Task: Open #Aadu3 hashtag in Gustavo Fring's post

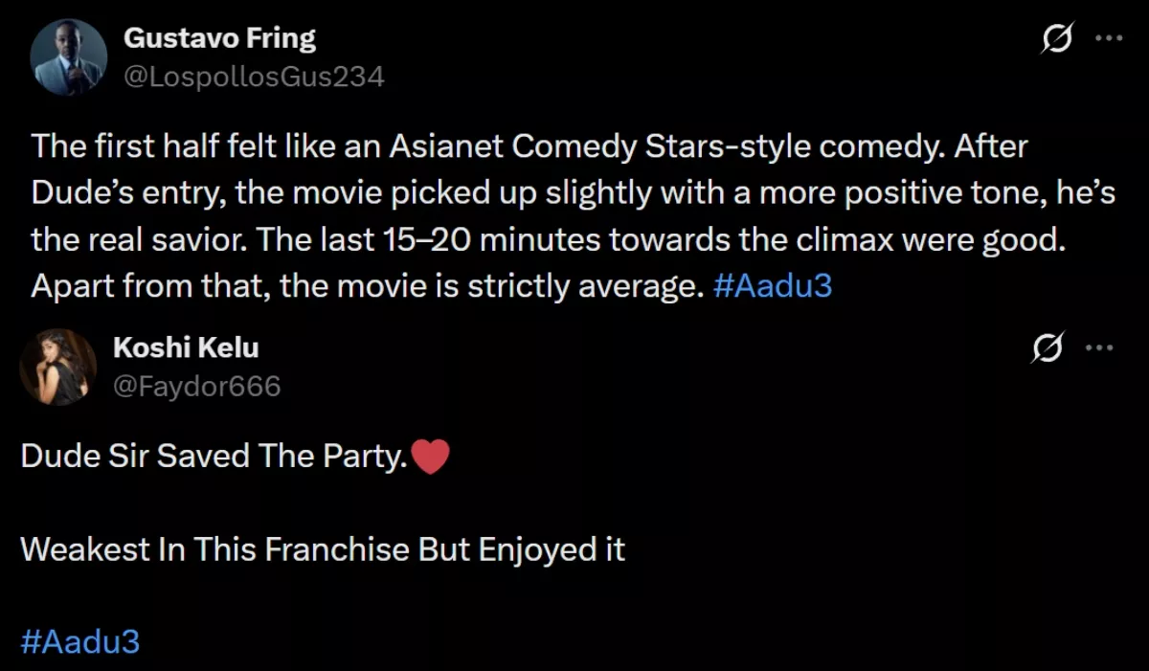Action: 773,286
